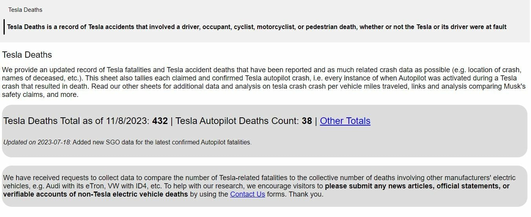Viewport: 531px width, 217px height.
Task: Click the italic 'Updated on 2023-07-18' text
Action: pos(37,142)
